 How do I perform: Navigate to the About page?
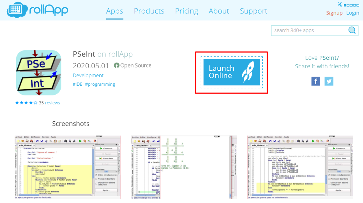219,11
